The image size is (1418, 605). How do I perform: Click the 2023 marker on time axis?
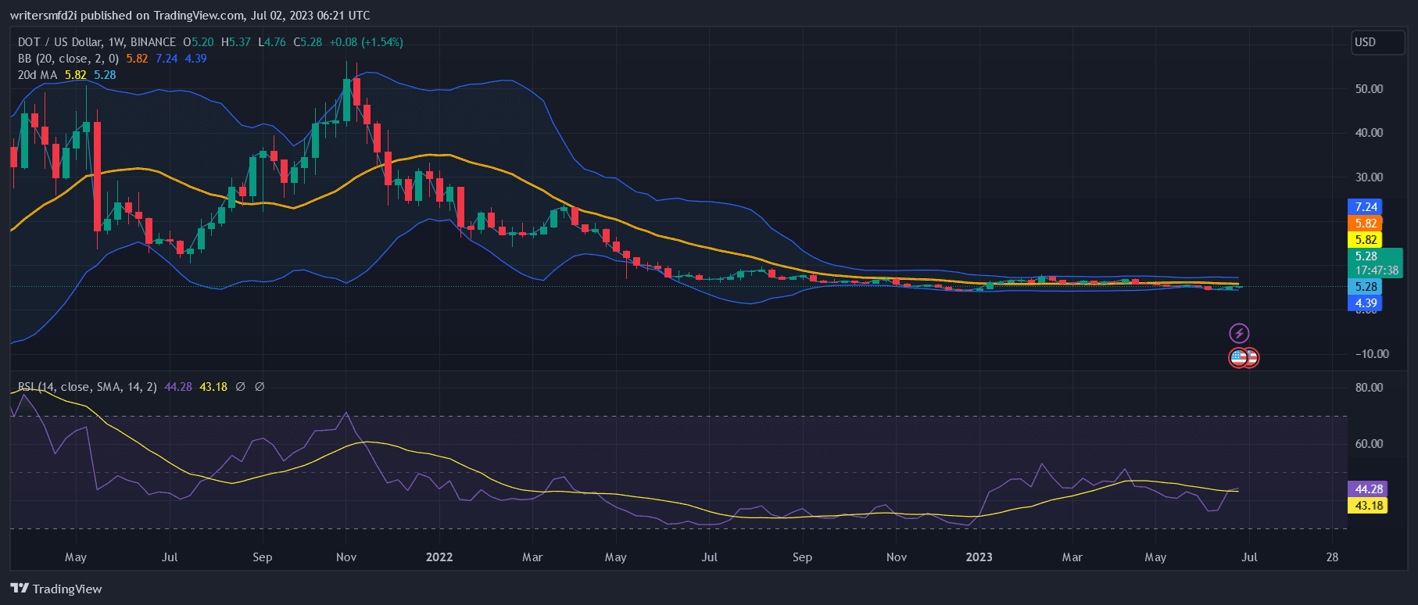[x=979, y=557]
